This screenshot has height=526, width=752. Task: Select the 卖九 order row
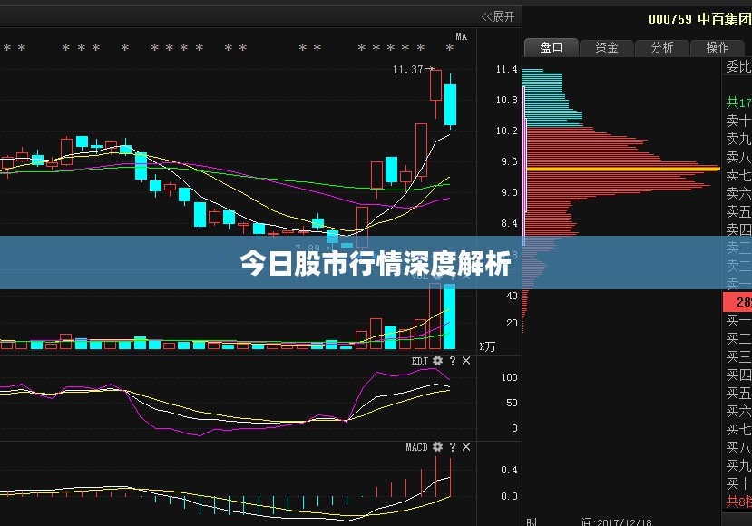click(x=738, y=139)
